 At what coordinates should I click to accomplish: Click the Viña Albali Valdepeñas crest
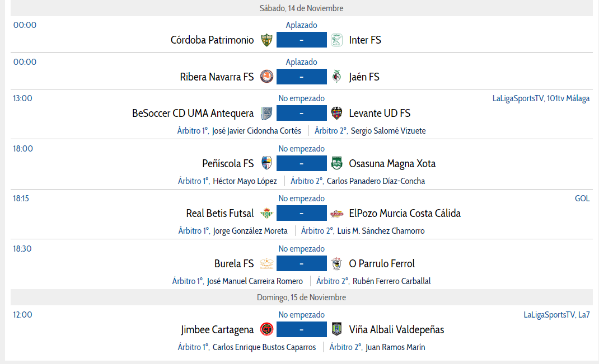point(336,329)
